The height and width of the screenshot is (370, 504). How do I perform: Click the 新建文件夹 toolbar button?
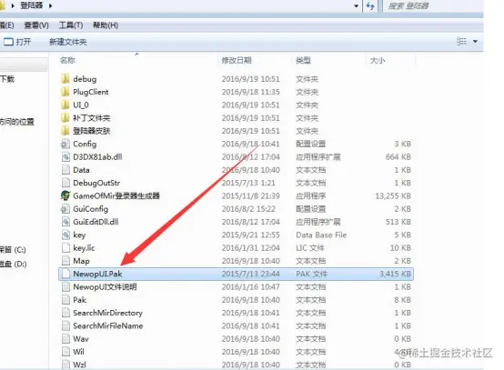pos(68,42)
